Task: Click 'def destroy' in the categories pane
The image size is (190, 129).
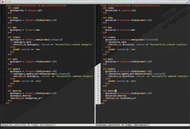Action: (x=14, y=91)
